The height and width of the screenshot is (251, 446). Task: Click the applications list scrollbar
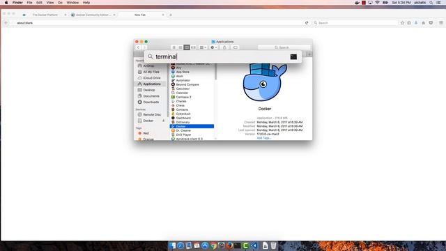point(215,72)
